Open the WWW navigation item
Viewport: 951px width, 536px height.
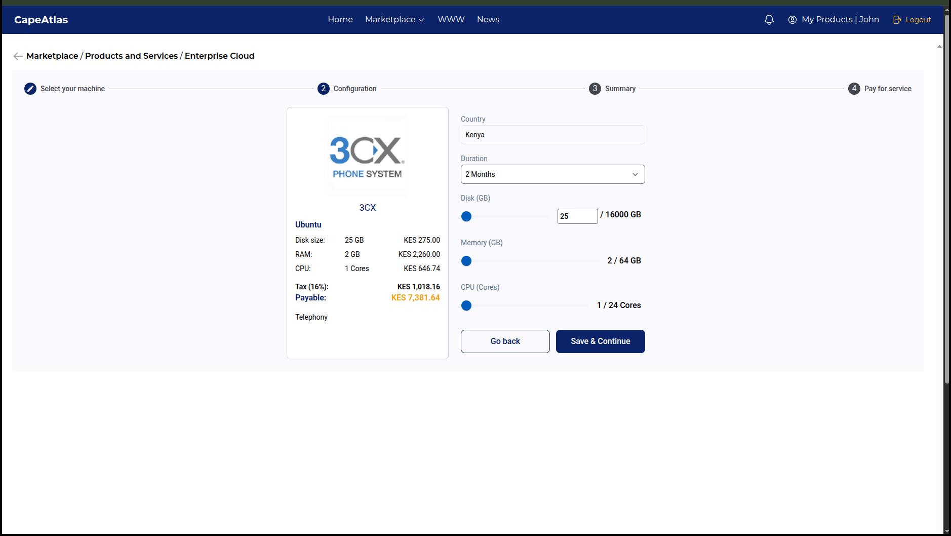pos(451,19)
